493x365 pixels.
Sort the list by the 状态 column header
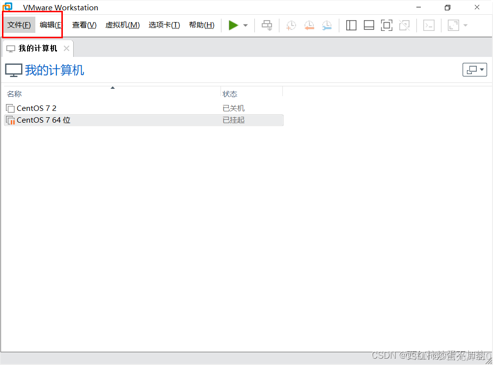coord(251,94)
